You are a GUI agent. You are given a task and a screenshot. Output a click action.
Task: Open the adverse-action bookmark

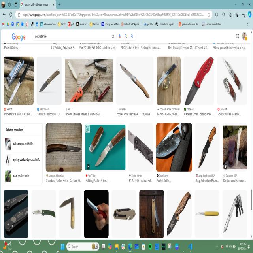coord(48,24)
